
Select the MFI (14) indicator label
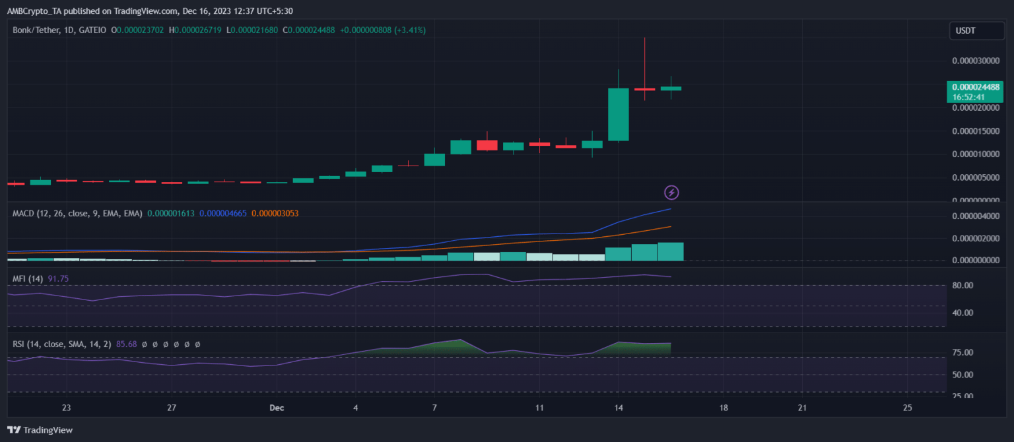28,279
